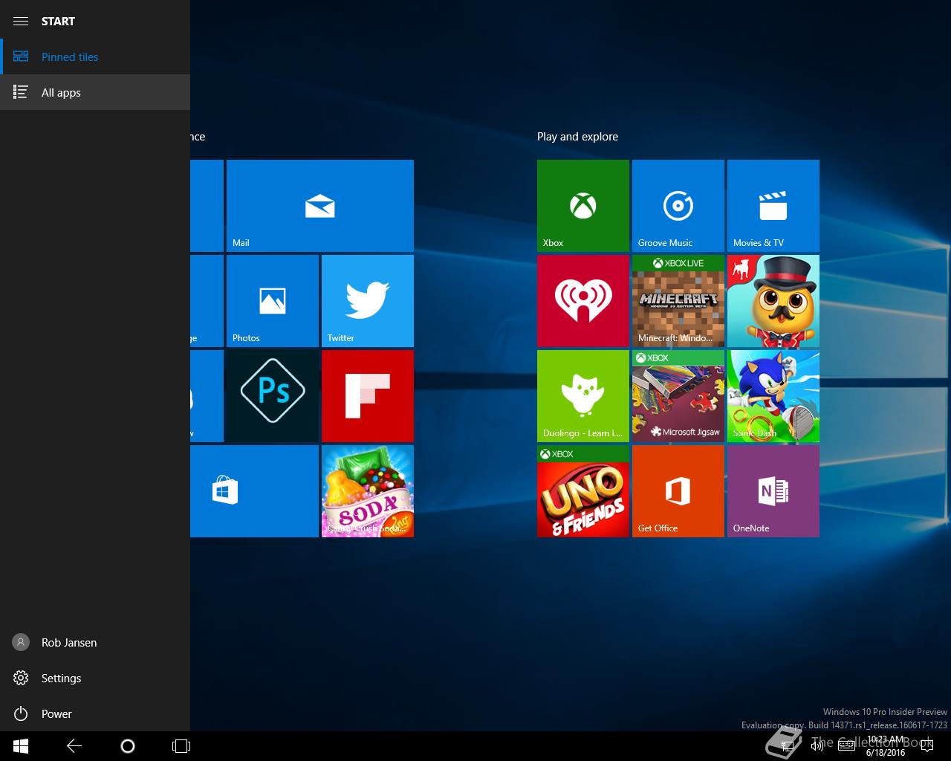The image size is (951, 761).
Task: Open Settings from Start panel
Action: (x=95, y=678)
